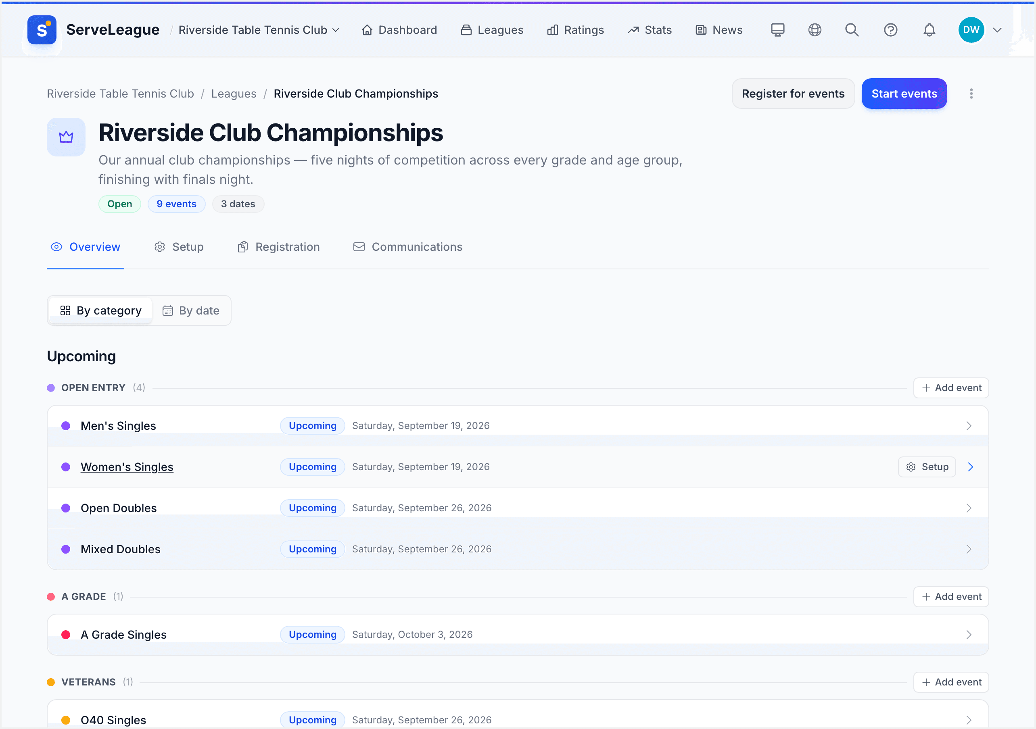This screenshot has width=1036, height=729.
Task: Switch to the Setup tab
Action: click(x=179, y=247)
